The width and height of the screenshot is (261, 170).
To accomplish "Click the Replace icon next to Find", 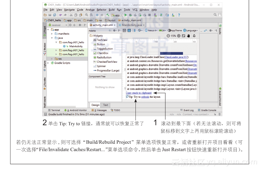I will pyautogui.click(x=91, y=15).
